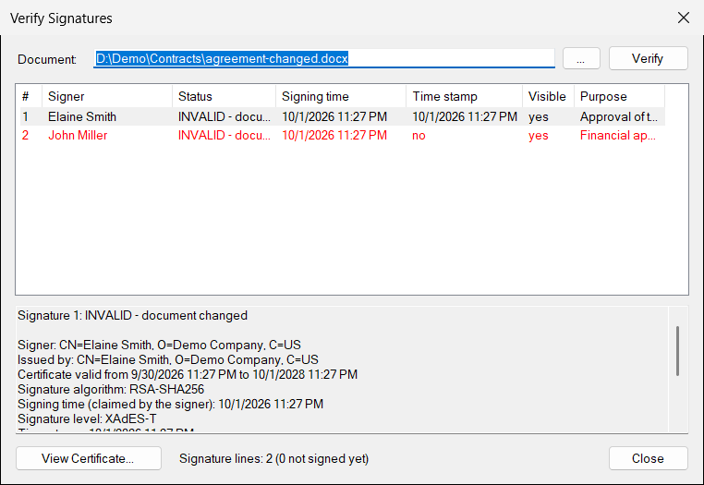Click the Purpose column header

pos(619,97)
